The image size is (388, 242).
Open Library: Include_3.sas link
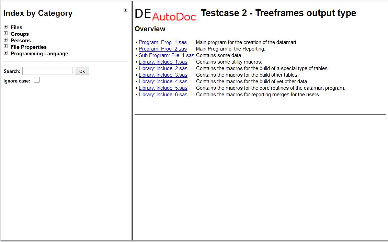coord(163,75)
